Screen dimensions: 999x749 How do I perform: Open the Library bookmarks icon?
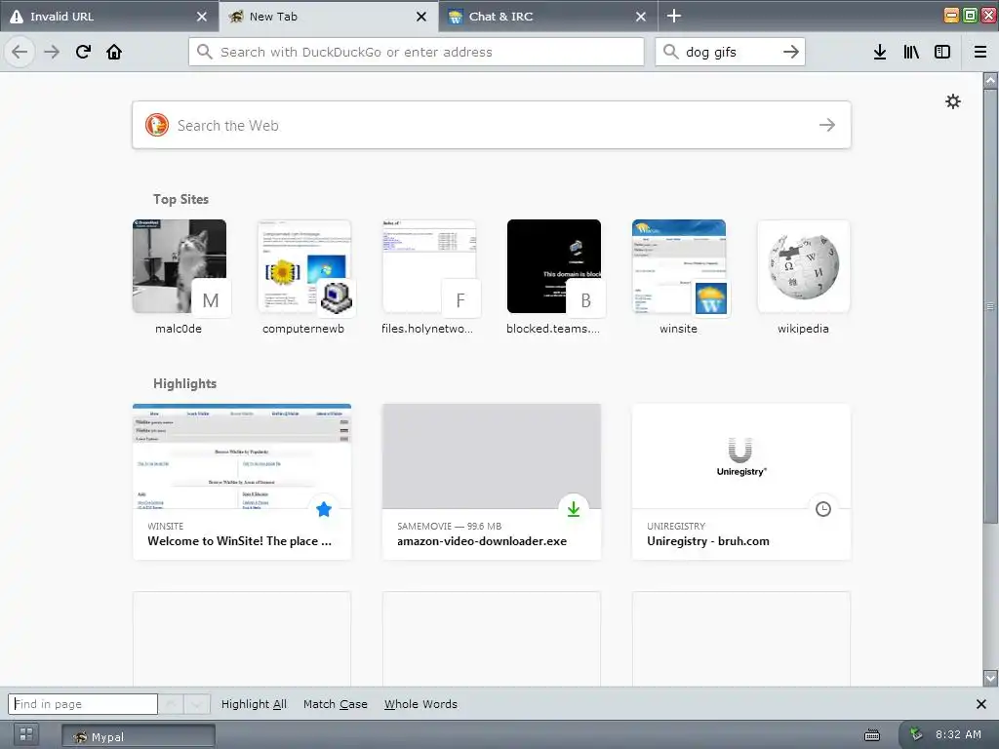click(x=911, y=52)
